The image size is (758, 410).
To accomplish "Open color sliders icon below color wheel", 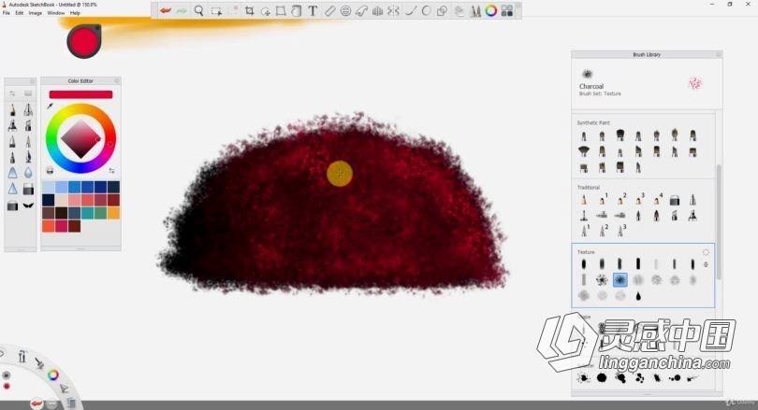I will [x=112, y=170].
